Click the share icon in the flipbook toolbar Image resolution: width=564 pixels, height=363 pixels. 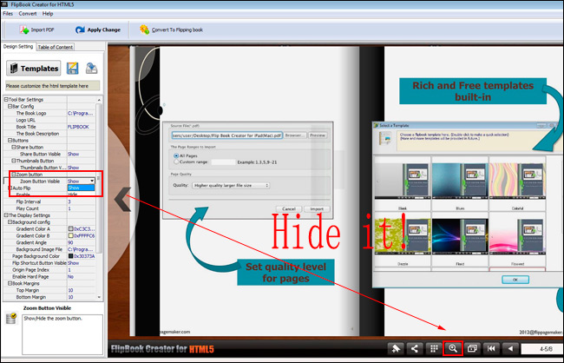[x=415, y=348]
